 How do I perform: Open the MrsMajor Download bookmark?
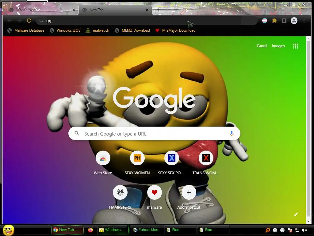[x=175, y=30]
